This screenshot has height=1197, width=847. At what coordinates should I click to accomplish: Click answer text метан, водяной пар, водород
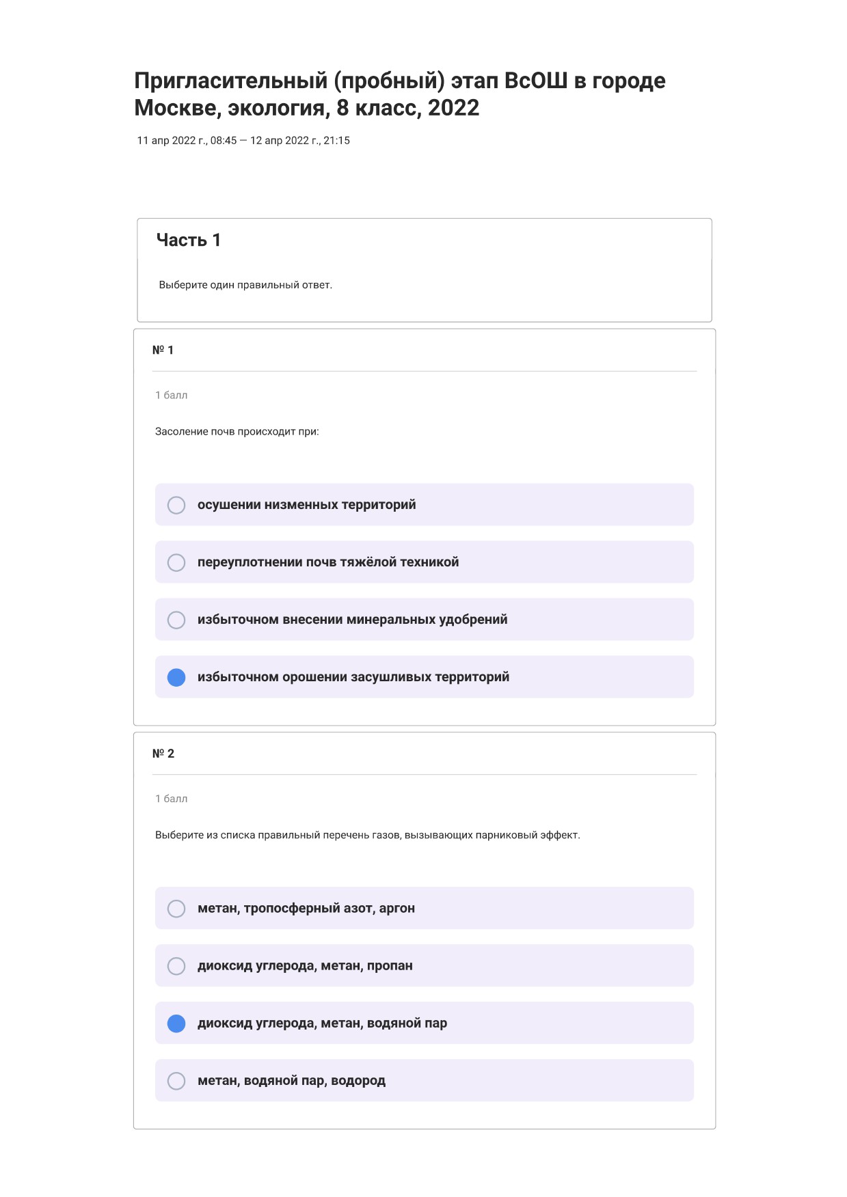[x=291, y=1081]
